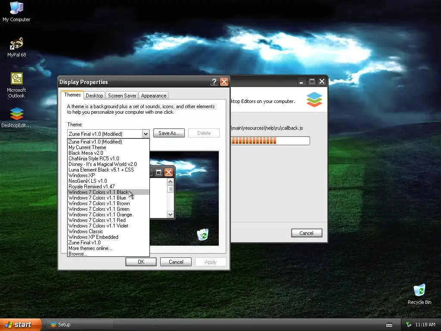The height and width of the screenshot is (331, 441).
Task: Pick ChaNinja Style RC5 v1.0 theme
Action: pyautogui.click(x=108, y=159)
